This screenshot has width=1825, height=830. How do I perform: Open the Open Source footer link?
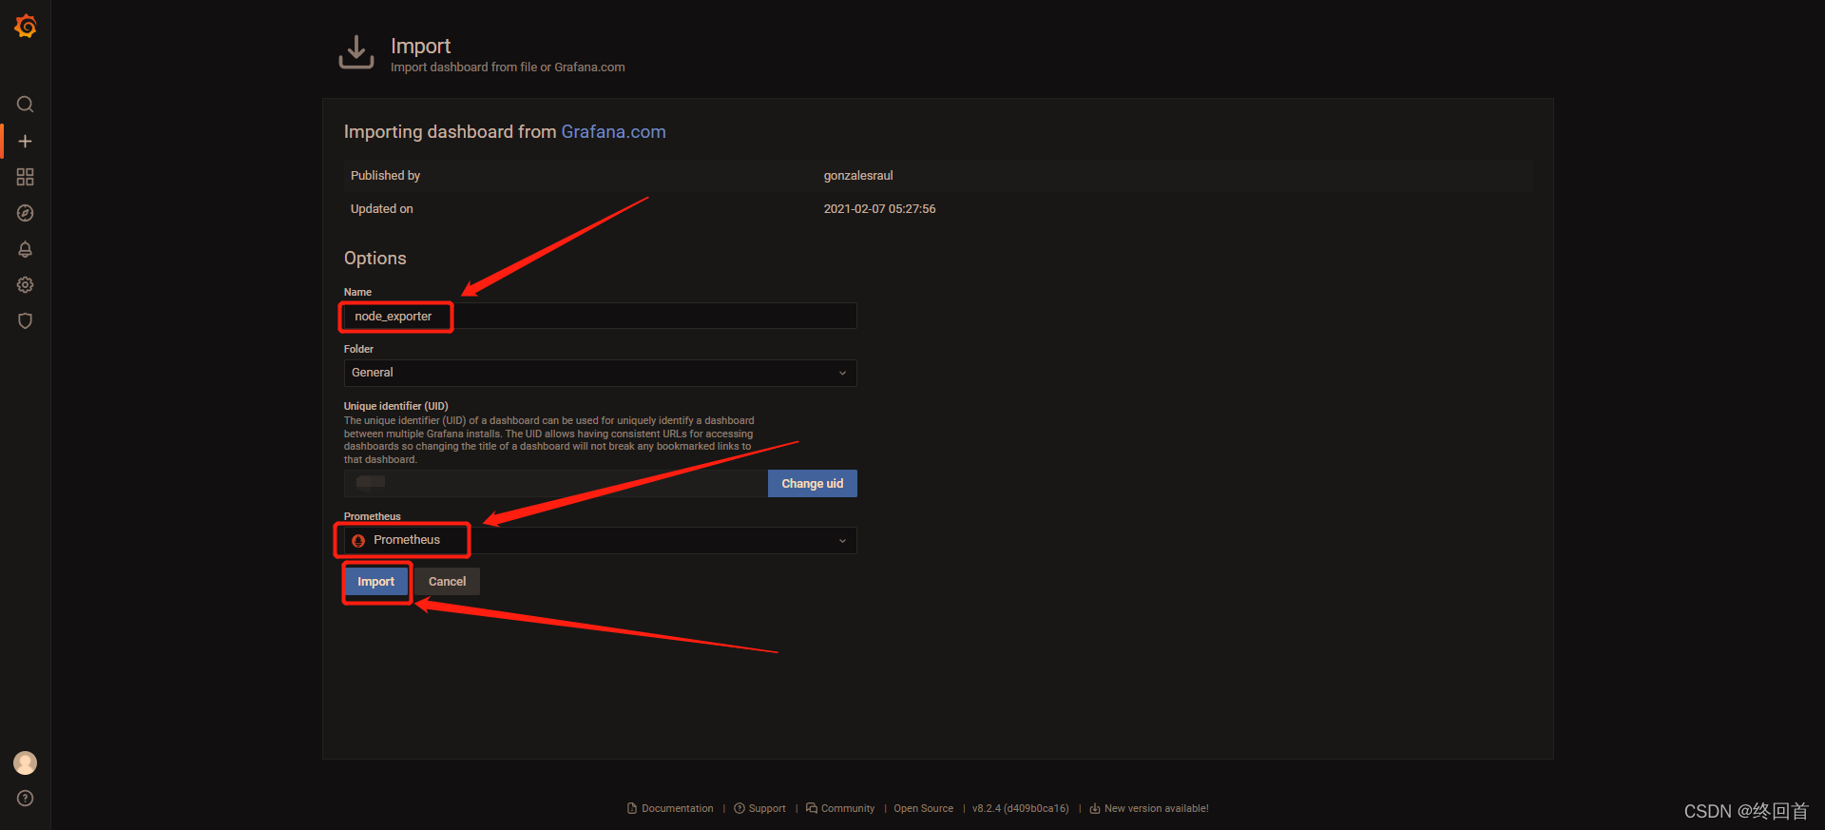pyautogui.click(x=923, y=808)
